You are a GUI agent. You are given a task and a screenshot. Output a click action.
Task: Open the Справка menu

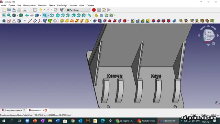pos(90,6)
